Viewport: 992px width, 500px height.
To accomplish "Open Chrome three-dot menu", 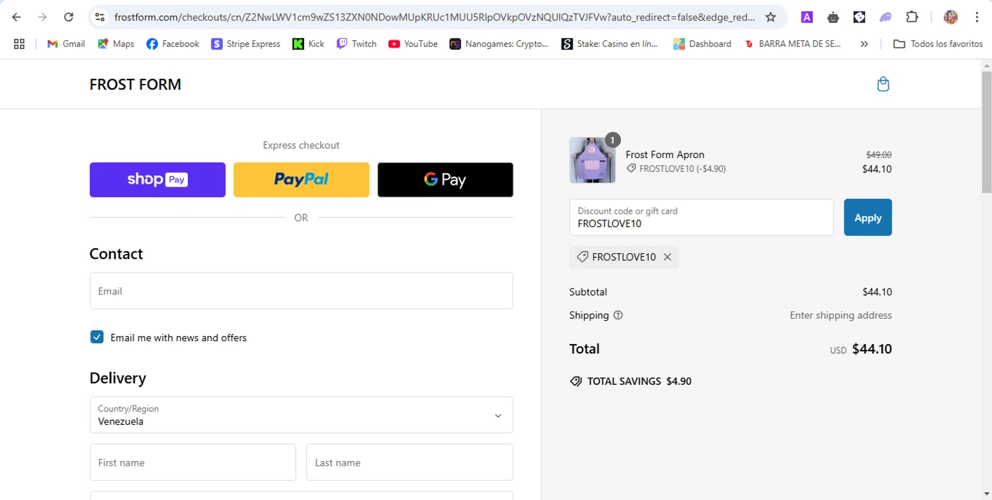I will click(x=977, y=17).
